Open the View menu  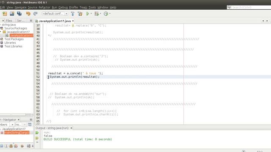click(x=10, y=7)
